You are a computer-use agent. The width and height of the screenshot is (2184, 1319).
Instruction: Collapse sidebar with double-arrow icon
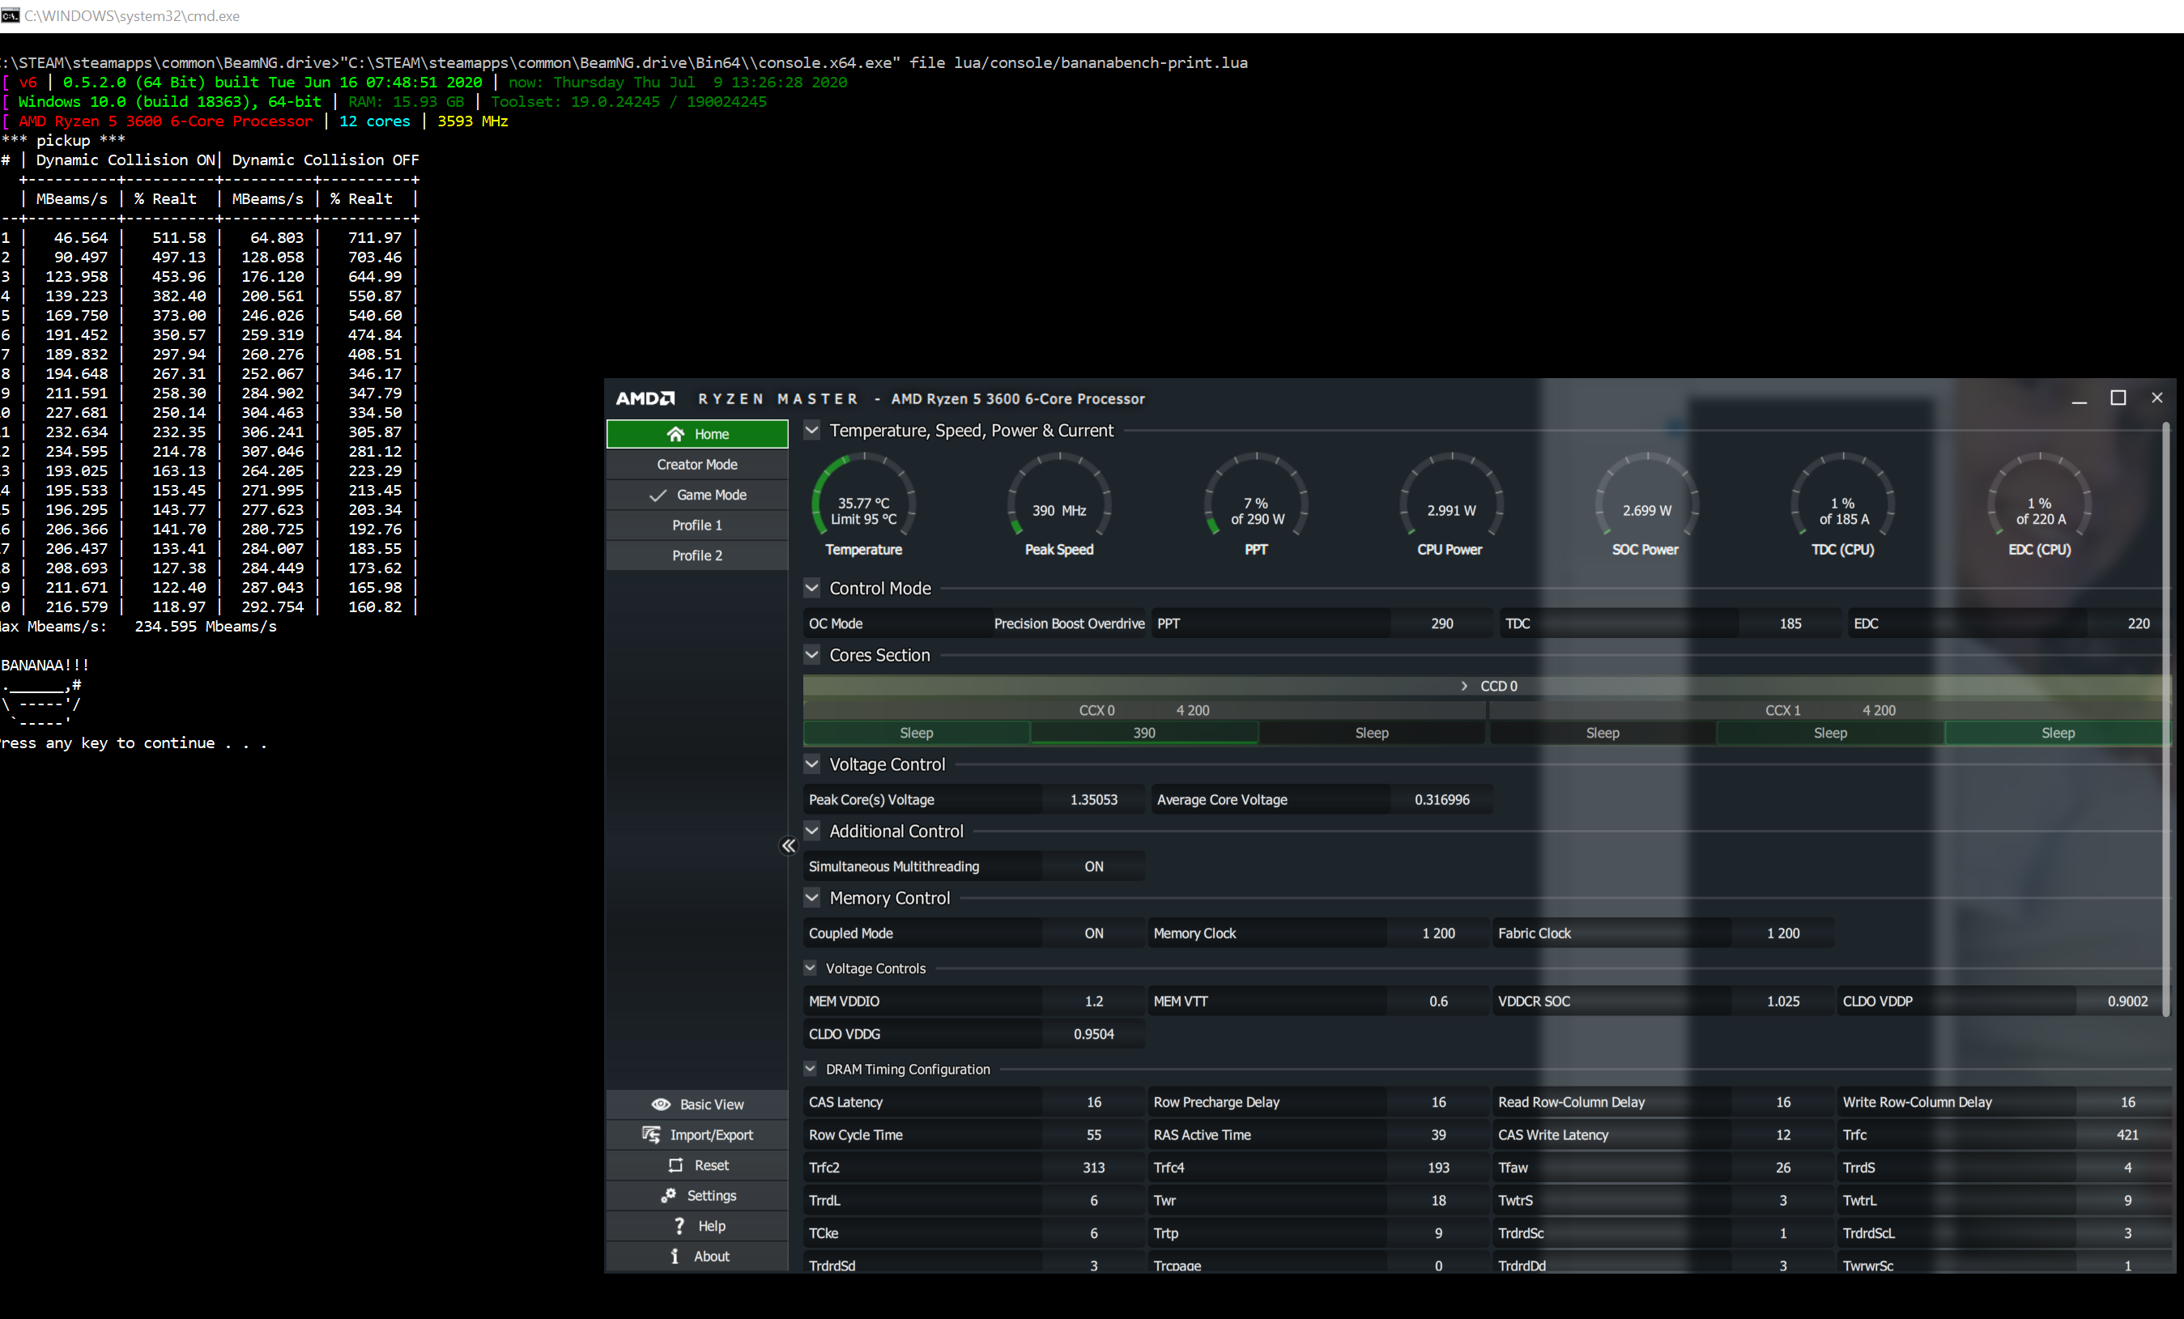click(x=788, y=845)
